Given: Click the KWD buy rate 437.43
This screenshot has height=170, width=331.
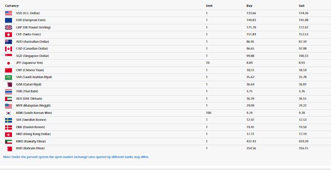Looking at the screenshot, I should tap(251, 141).
